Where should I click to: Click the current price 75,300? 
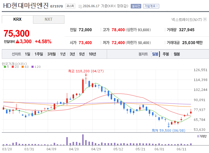[x=16, y=33]
